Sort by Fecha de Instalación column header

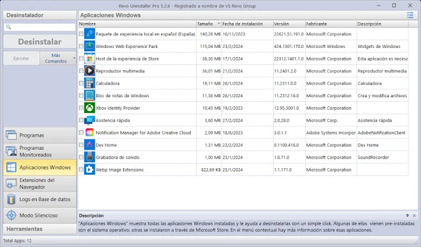click(247, 24)
